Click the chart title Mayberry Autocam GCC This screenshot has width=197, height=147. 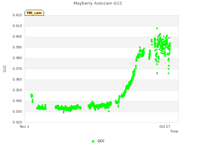(98, 3)
